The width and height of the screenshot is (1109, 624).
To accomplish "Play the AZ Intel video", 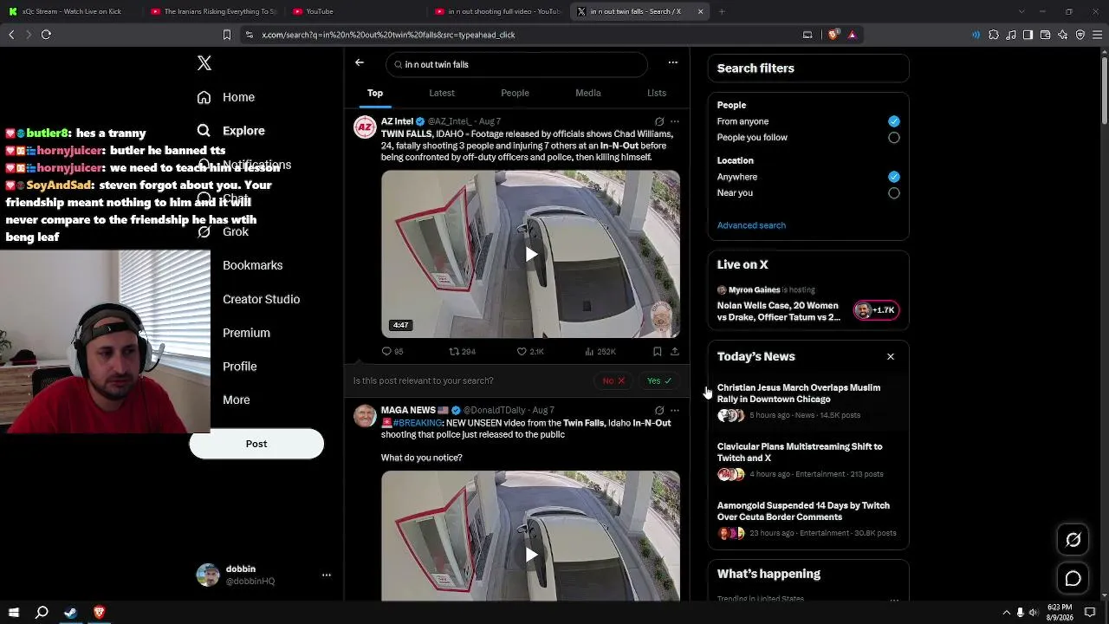I will 531,254.
